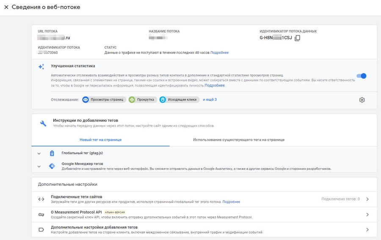The image size is (381, 240).
Task: Click the label icon for additional tagging settings
Action: [41, 229]
